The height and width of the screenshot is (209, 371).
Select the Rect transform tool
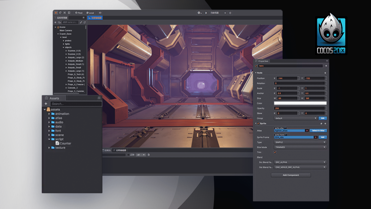69,12
